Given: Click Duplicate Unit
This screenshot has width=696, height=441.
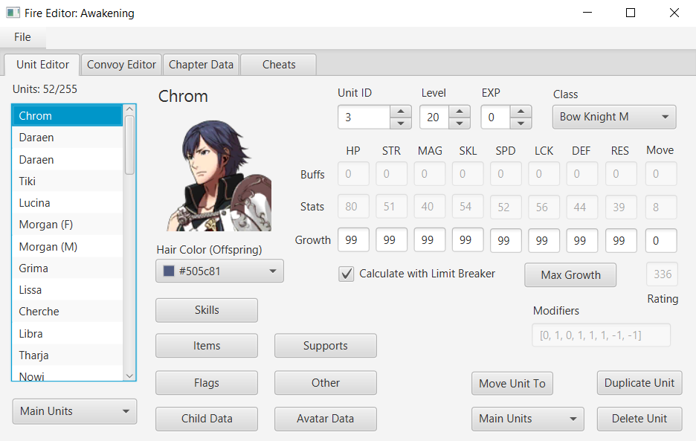Looking at the screenshot, I should [x=639, y=383].
